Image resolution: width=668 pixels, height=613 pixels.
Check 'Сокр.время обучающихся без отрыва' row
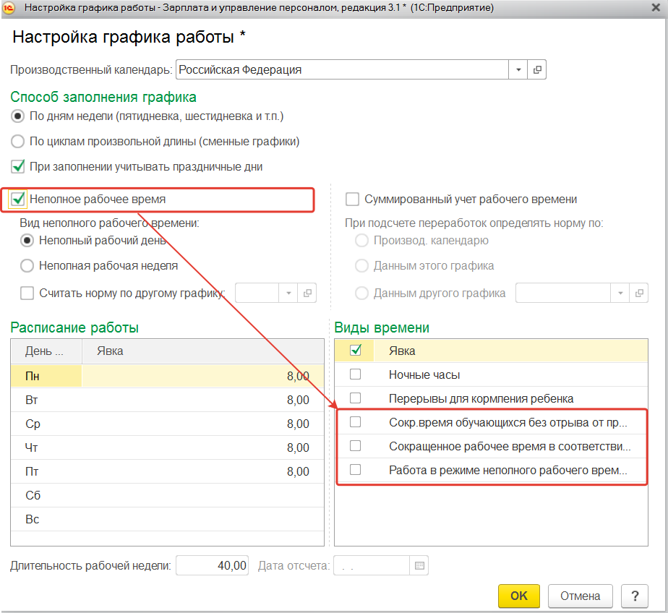[x=355, y=422]
